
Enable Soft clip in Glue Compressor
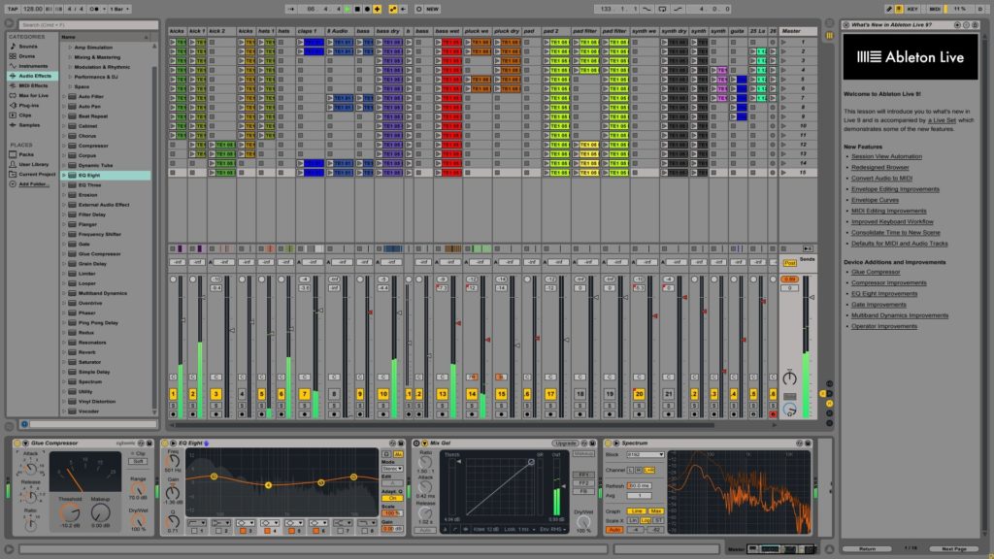139,462
